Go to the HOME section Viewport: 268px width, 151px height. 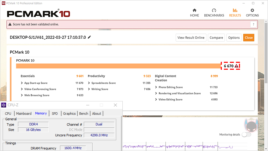(x=194, y=13)
